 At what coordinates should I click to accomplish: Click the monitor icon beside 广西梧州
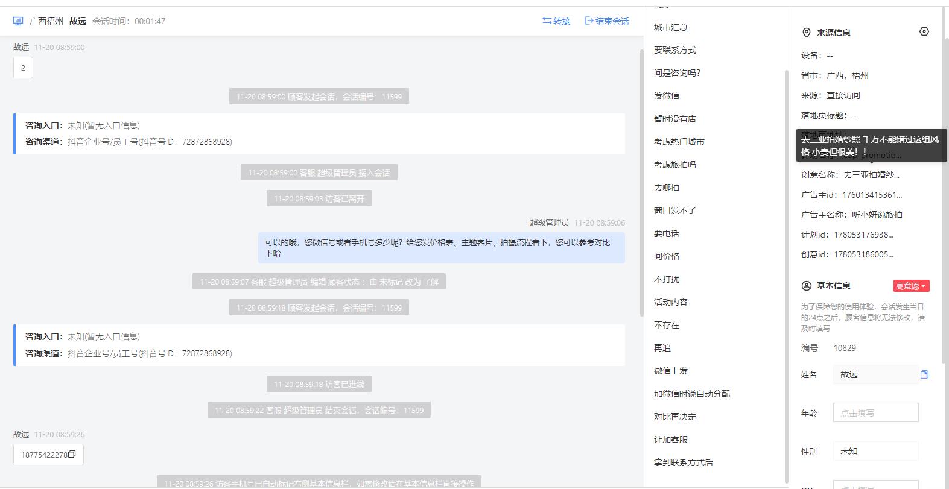coord(18,21)
